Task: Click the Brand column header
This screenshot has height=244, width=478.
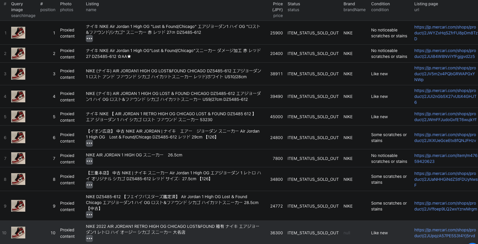Action: point(355,7)
